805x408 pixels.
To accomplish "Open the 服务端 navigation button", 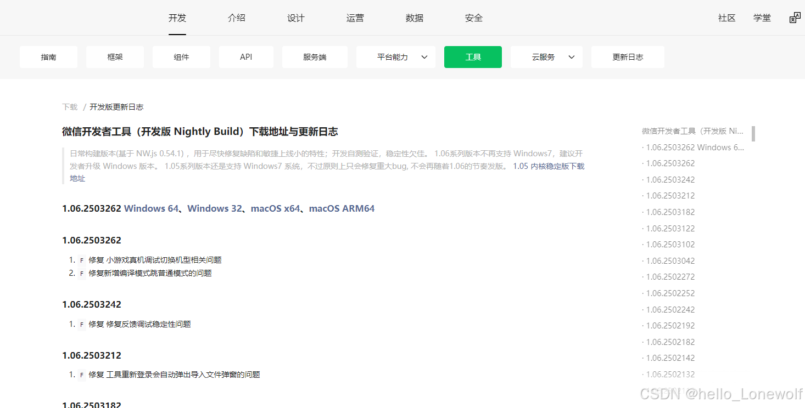I will (x=315, y=57).
